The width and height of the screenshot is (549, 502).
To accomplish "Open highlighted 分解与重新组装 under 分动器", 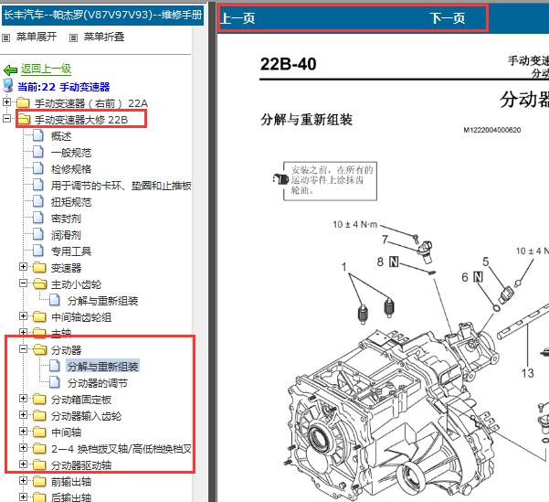I will (103, 367).
